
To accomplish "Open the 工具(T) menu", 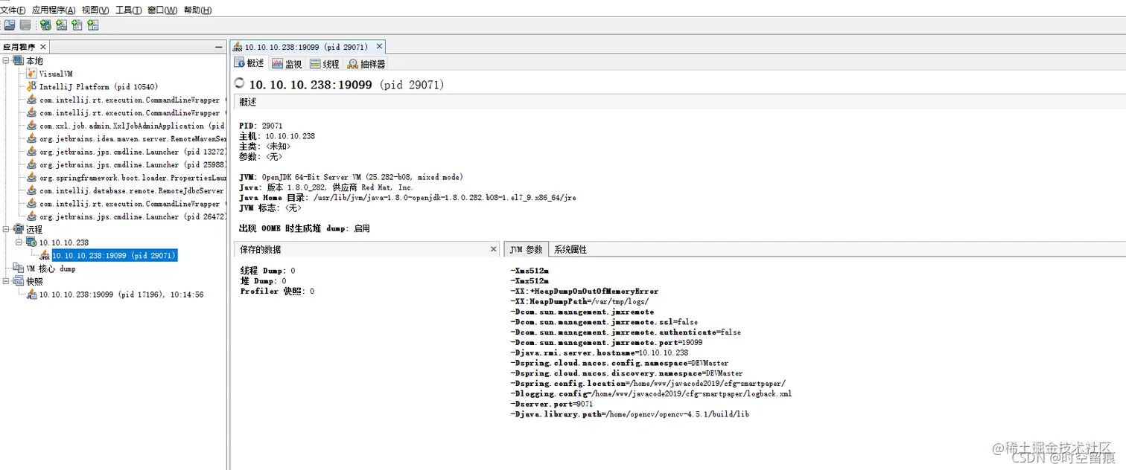I will pos(129,10).
